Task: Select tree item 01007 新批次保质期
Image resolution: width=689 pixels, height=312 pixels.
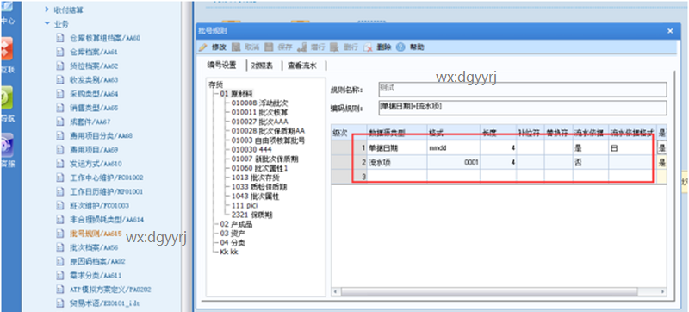Action: (x=265, y=159)
